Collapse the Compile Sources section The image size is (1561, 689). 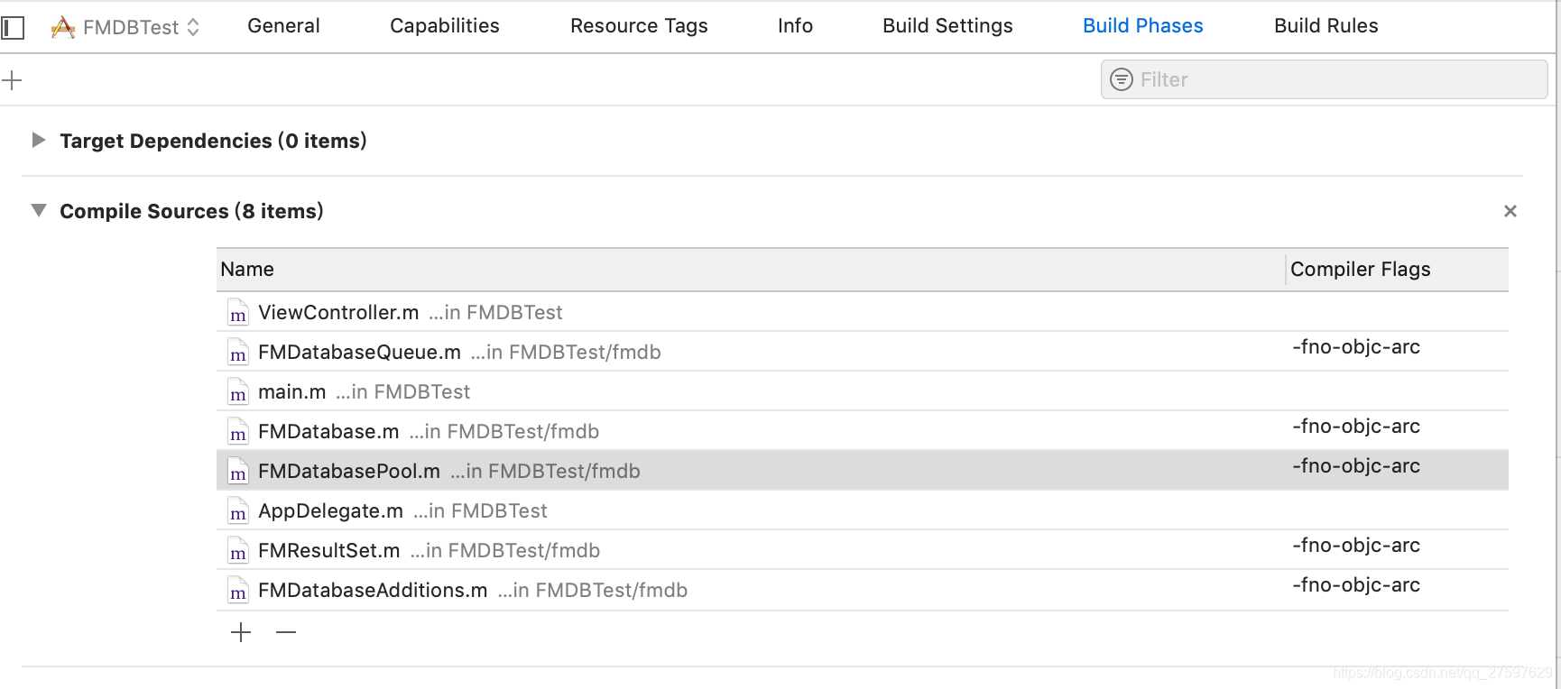pos(38,210)
